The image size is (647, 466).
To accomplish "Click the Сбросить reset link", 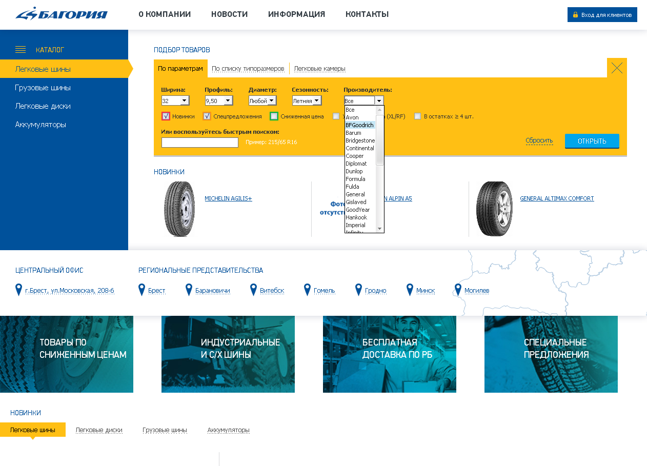I will [539, 140].
